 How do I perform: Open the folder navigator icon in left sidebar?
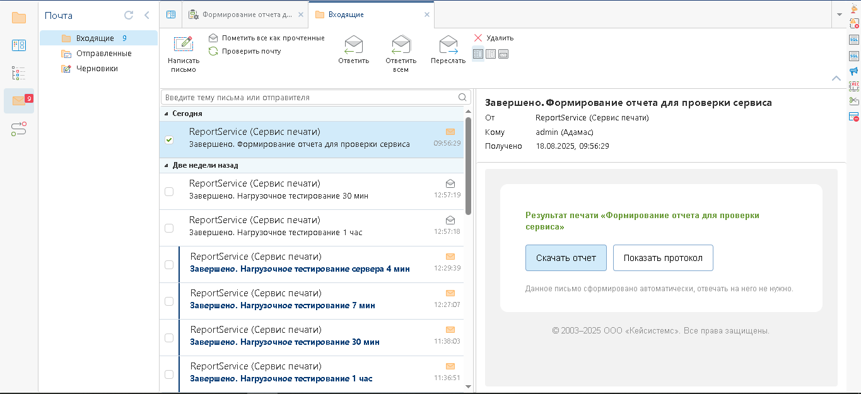pyautogui.click(x=19, y=17)
